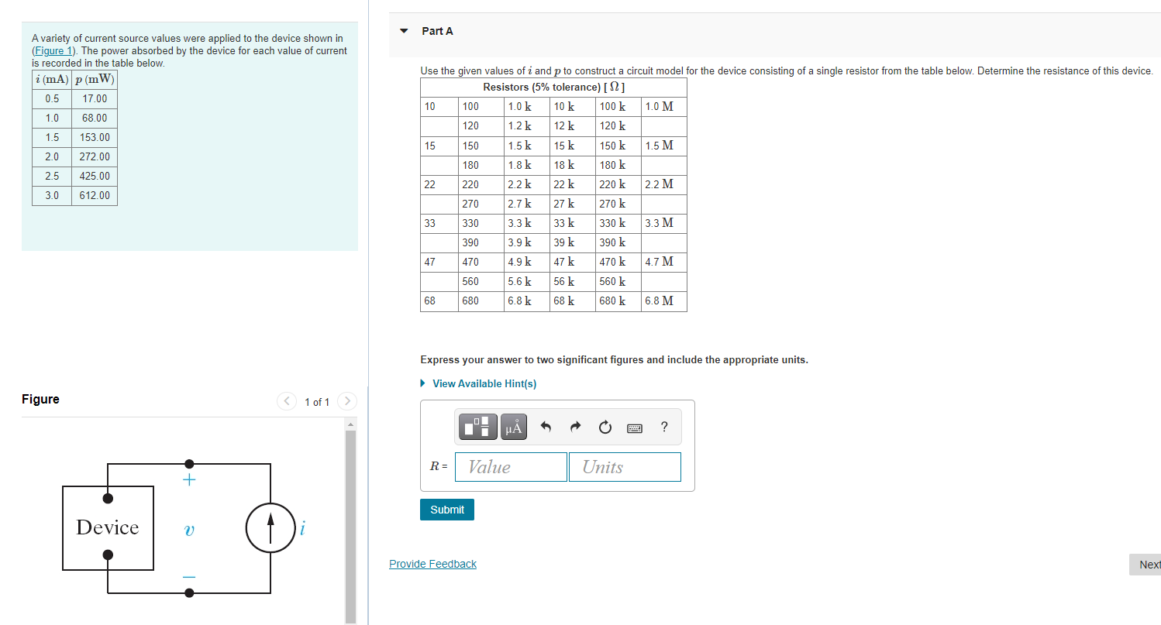The height and width of the screenshot is (625, 1161).
Task: Reset the answer with the circular reset icon
Action: [x=605, y=427]
